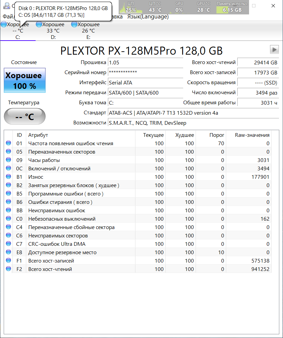Click power on hours 3031 ч value
The height and width of the screenshot is (338, 283).
[x=258, y=103]
